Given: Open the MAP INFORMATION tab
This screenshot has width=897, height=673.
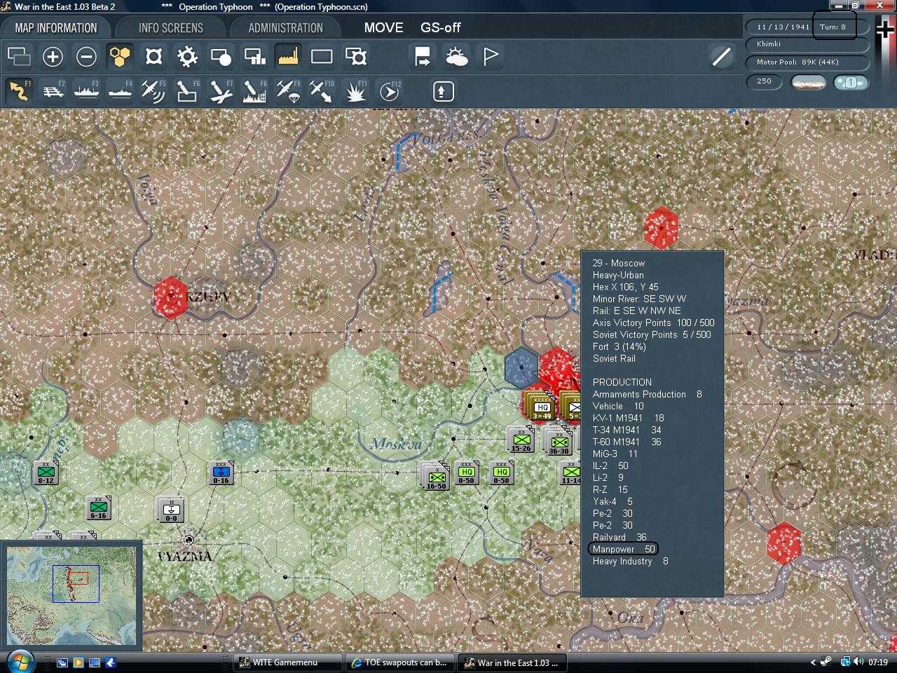Looking at the screenshot, I should coord(55,28).
